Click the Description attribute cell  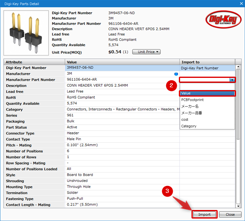click(x=34, y=86)
